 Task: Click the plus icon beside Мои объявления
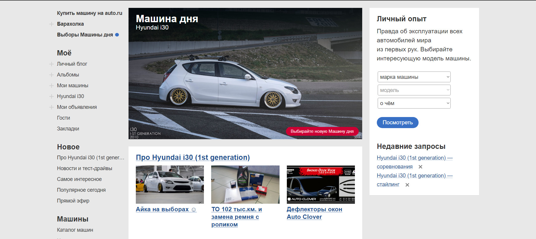tap(51, 107)
